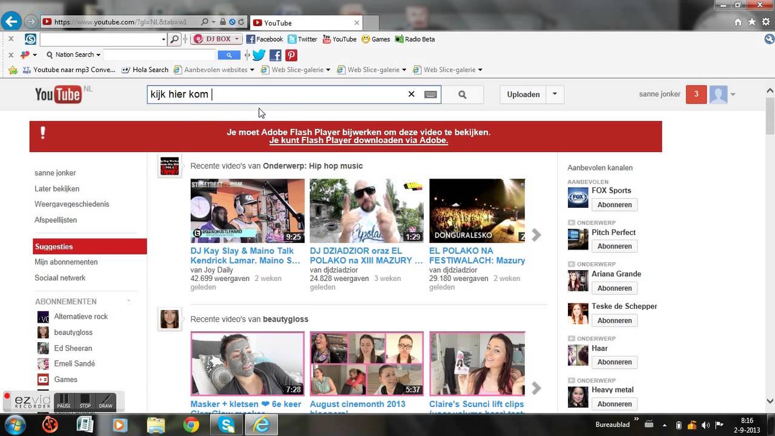Select Suggesties in the left sidebar
The width and height of the screenshot is (775, 436).
click(x=90, y=246)
